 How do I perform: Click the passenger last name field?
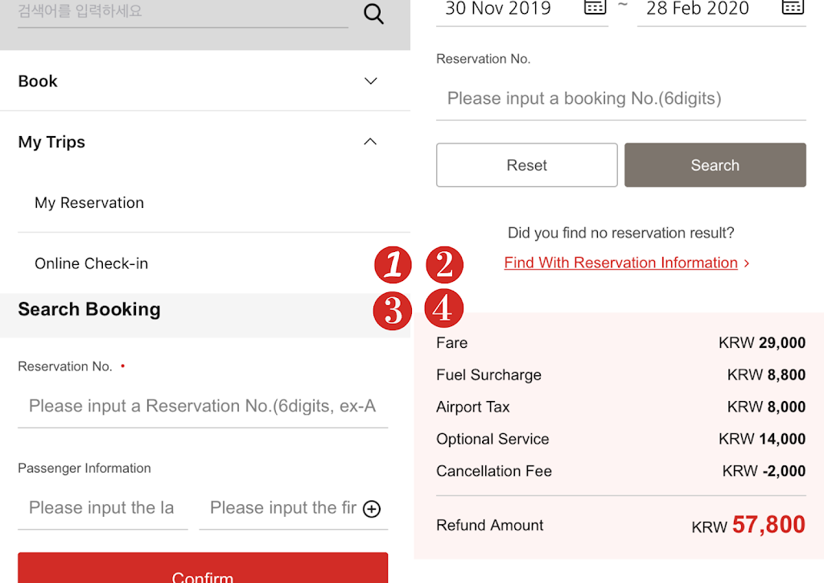point(102,508)
